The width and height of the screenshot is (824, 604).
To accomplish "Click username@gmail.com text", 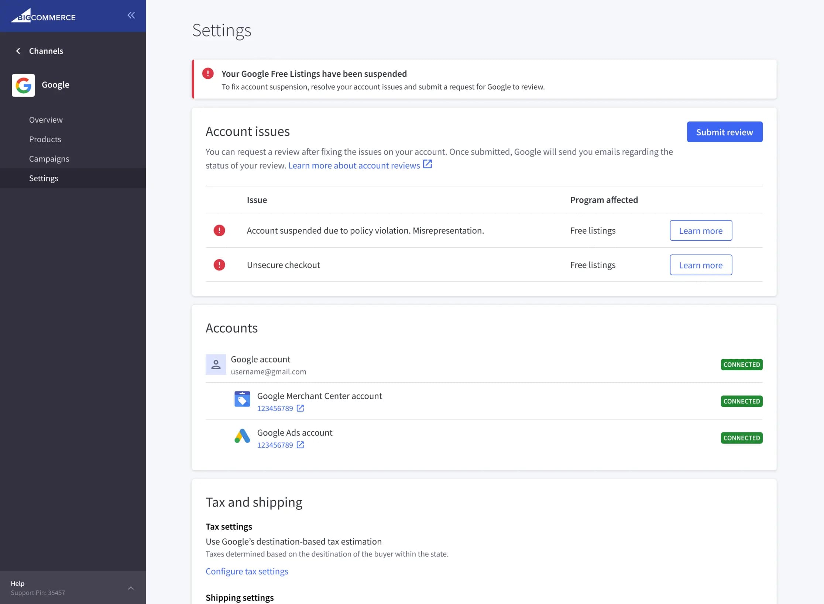I will (x=268, y=372).
